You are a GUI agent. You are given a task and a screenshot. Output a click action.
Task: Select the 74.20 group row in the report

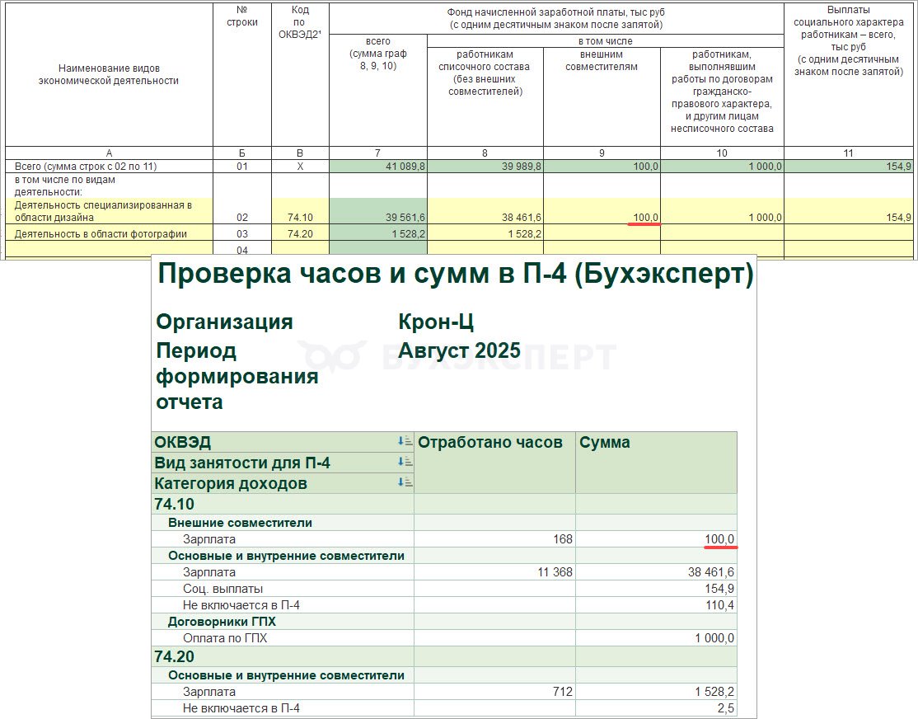tap(444, 656)
